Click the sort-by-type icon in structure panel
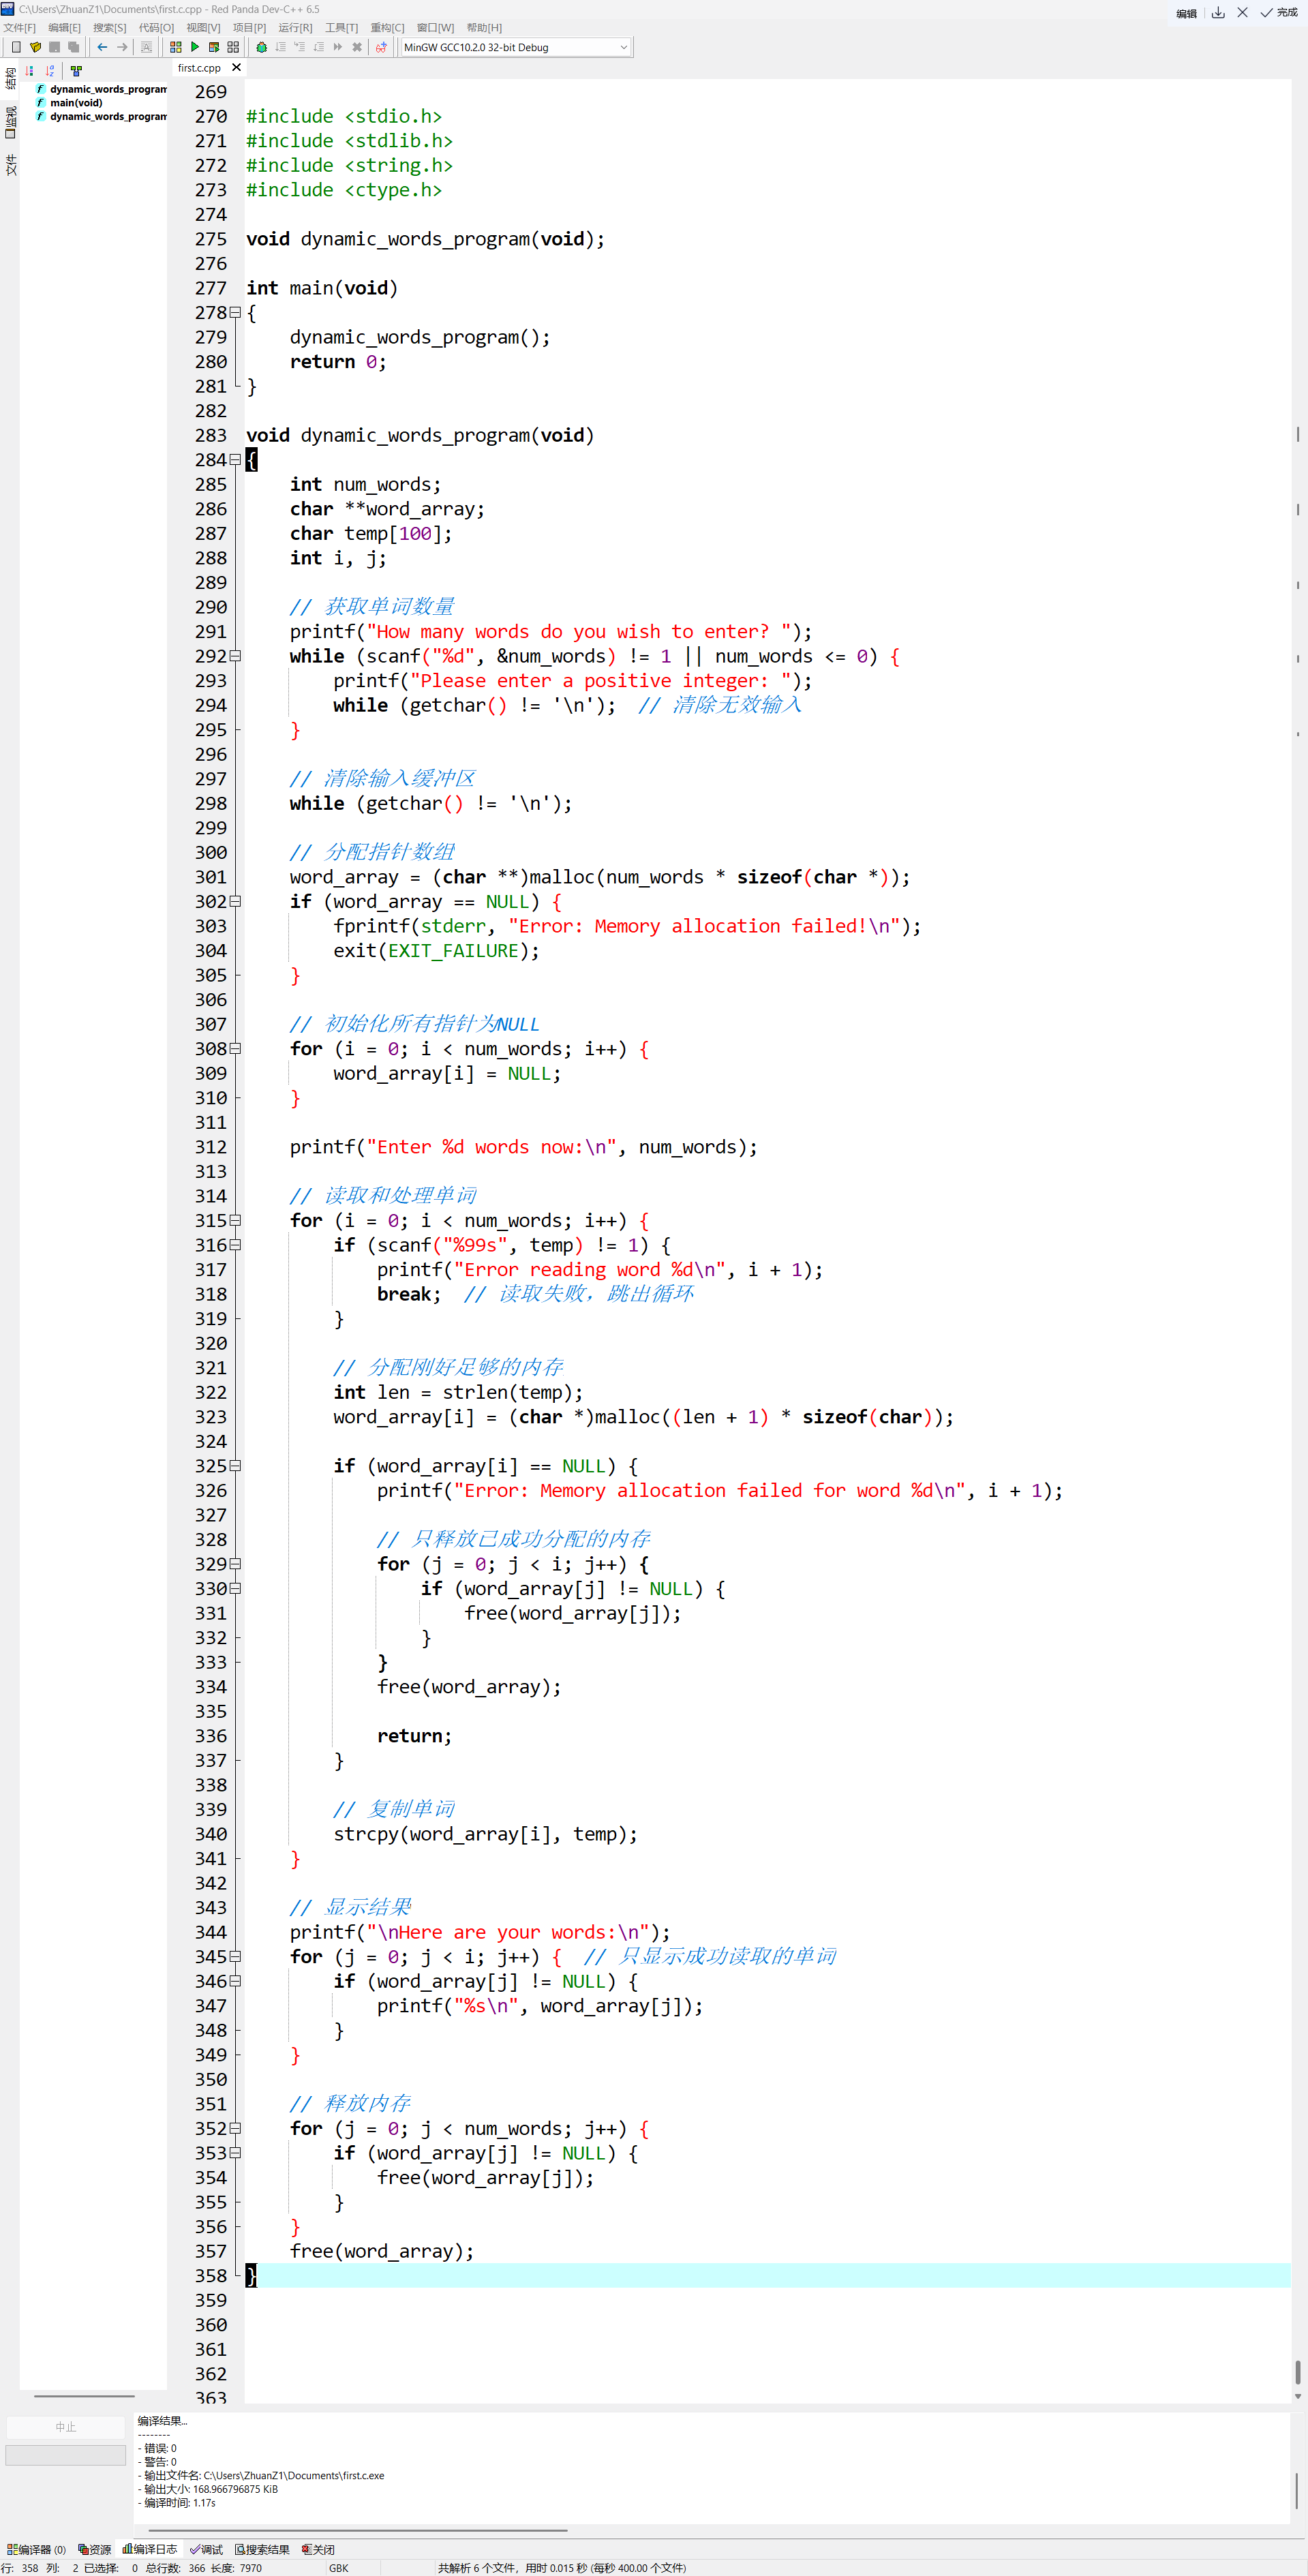 click(29, 71)
